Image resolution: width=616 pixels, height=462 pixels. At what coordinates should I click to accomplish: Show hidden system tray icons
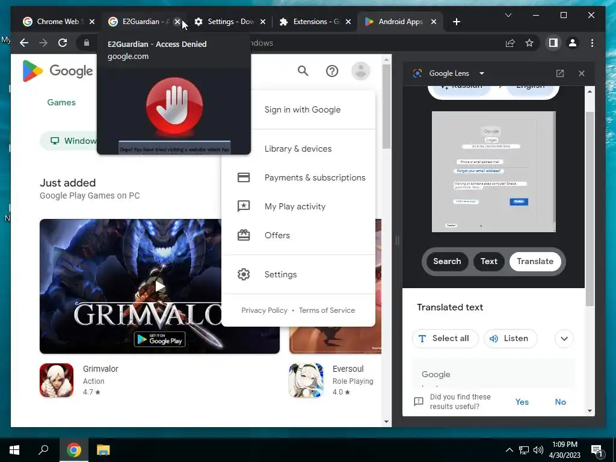click(509, 450)
